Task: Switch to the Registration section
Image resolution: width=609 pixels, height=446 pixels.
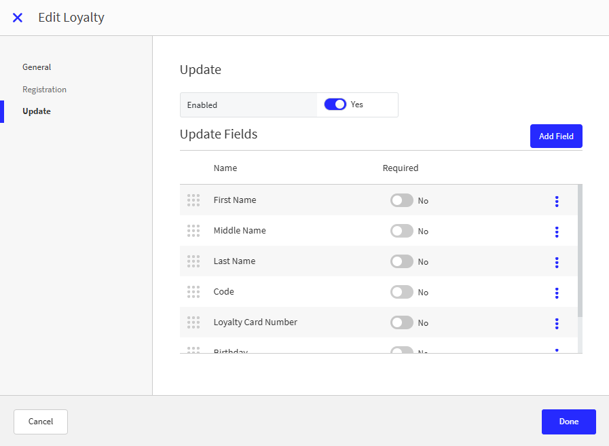Action: [x=44, y=89]
